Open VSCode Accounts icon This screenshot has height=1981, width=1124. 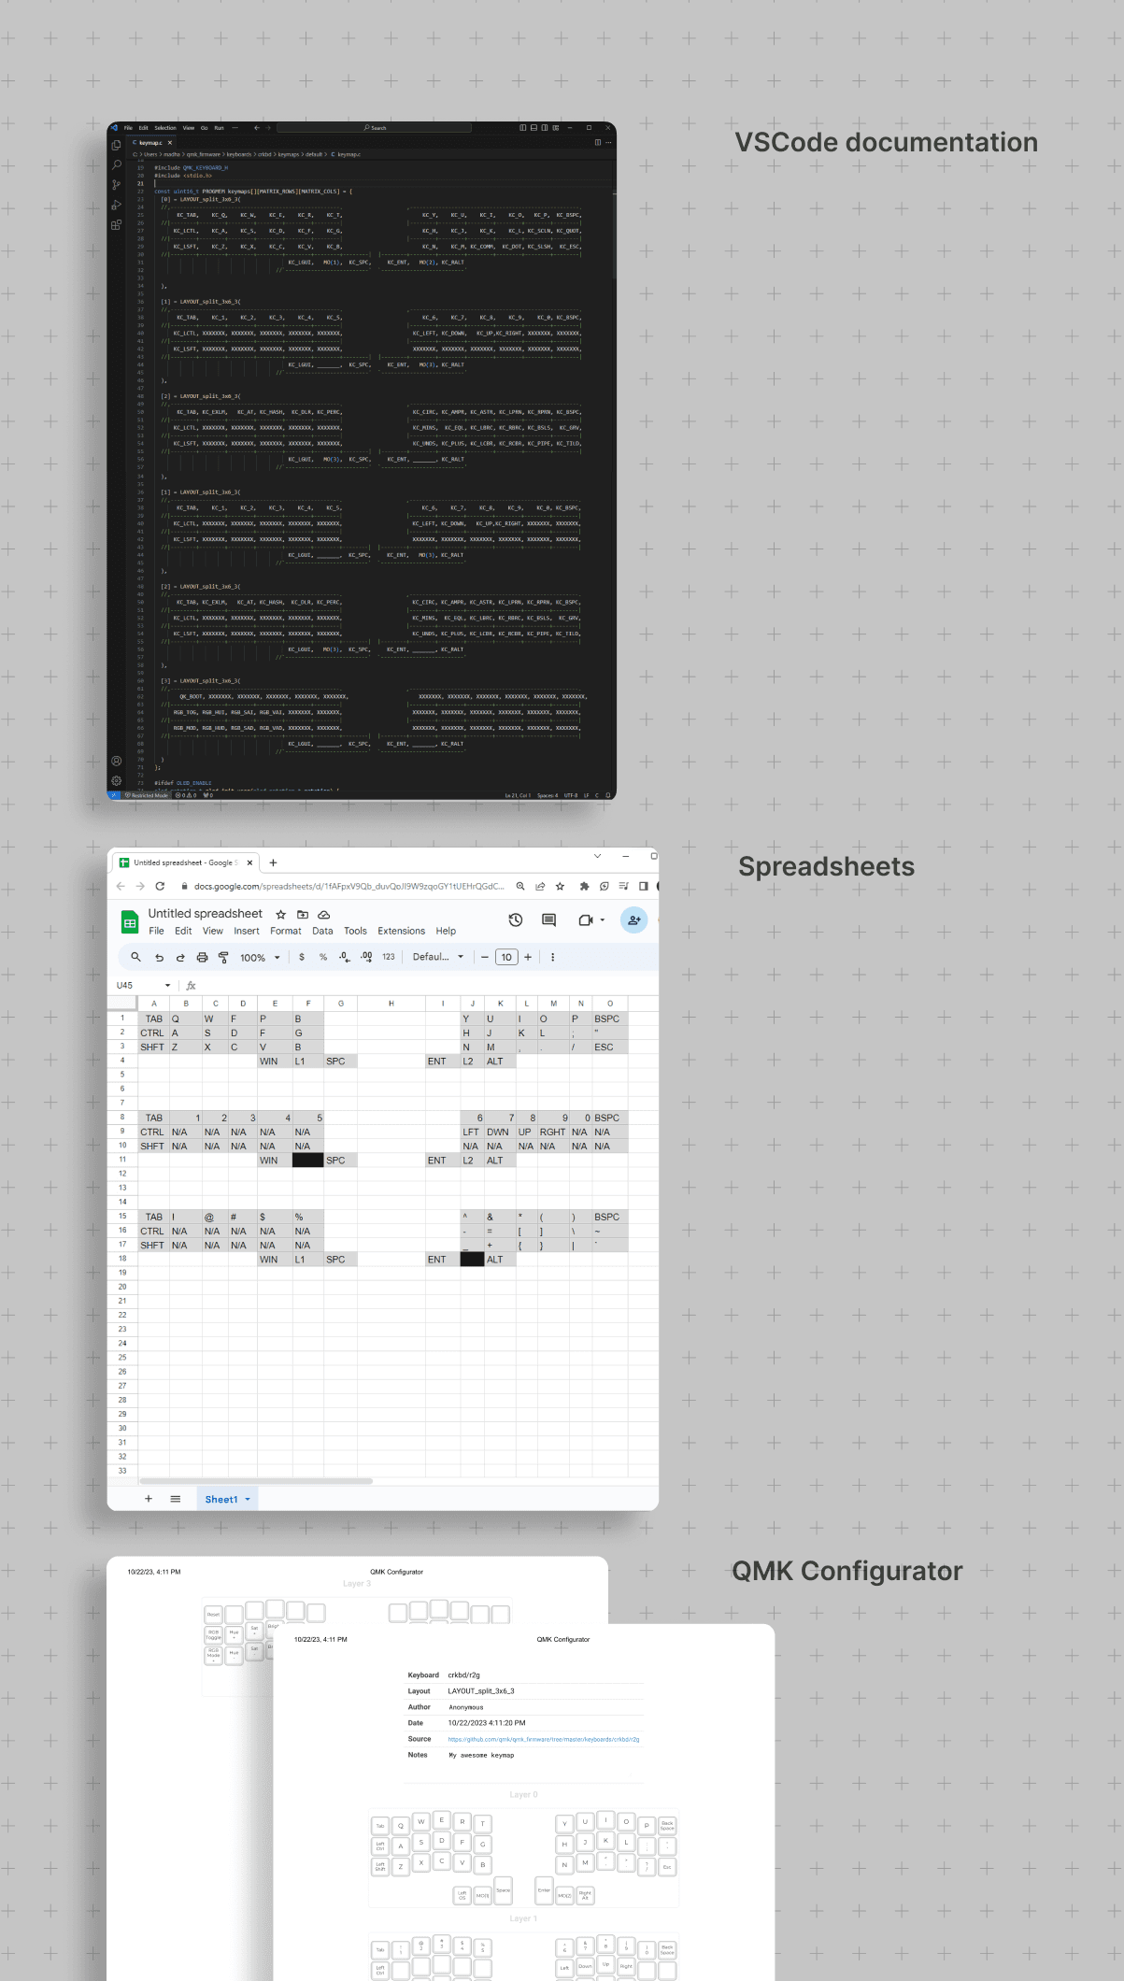pyautogui.click(x=116, y=762)
